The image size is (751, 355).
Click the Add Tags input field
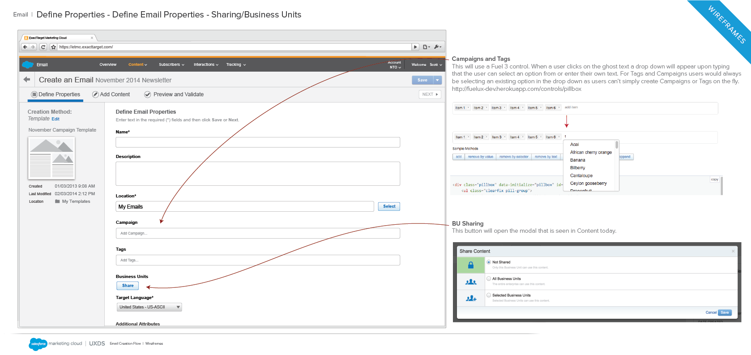[x=258, y=260]
